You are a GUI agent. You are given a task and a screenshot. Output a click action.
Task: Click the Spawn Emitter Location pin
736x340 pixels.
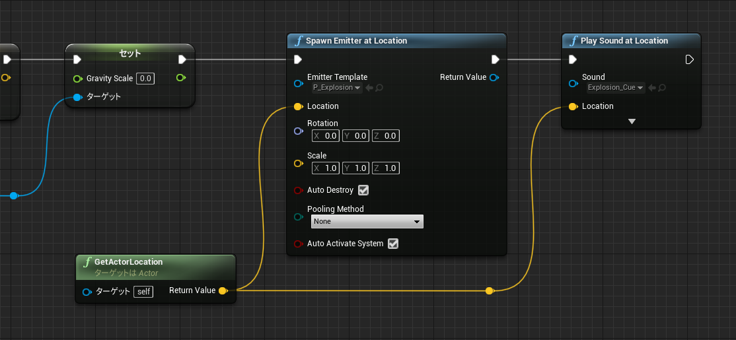point(297,106)
